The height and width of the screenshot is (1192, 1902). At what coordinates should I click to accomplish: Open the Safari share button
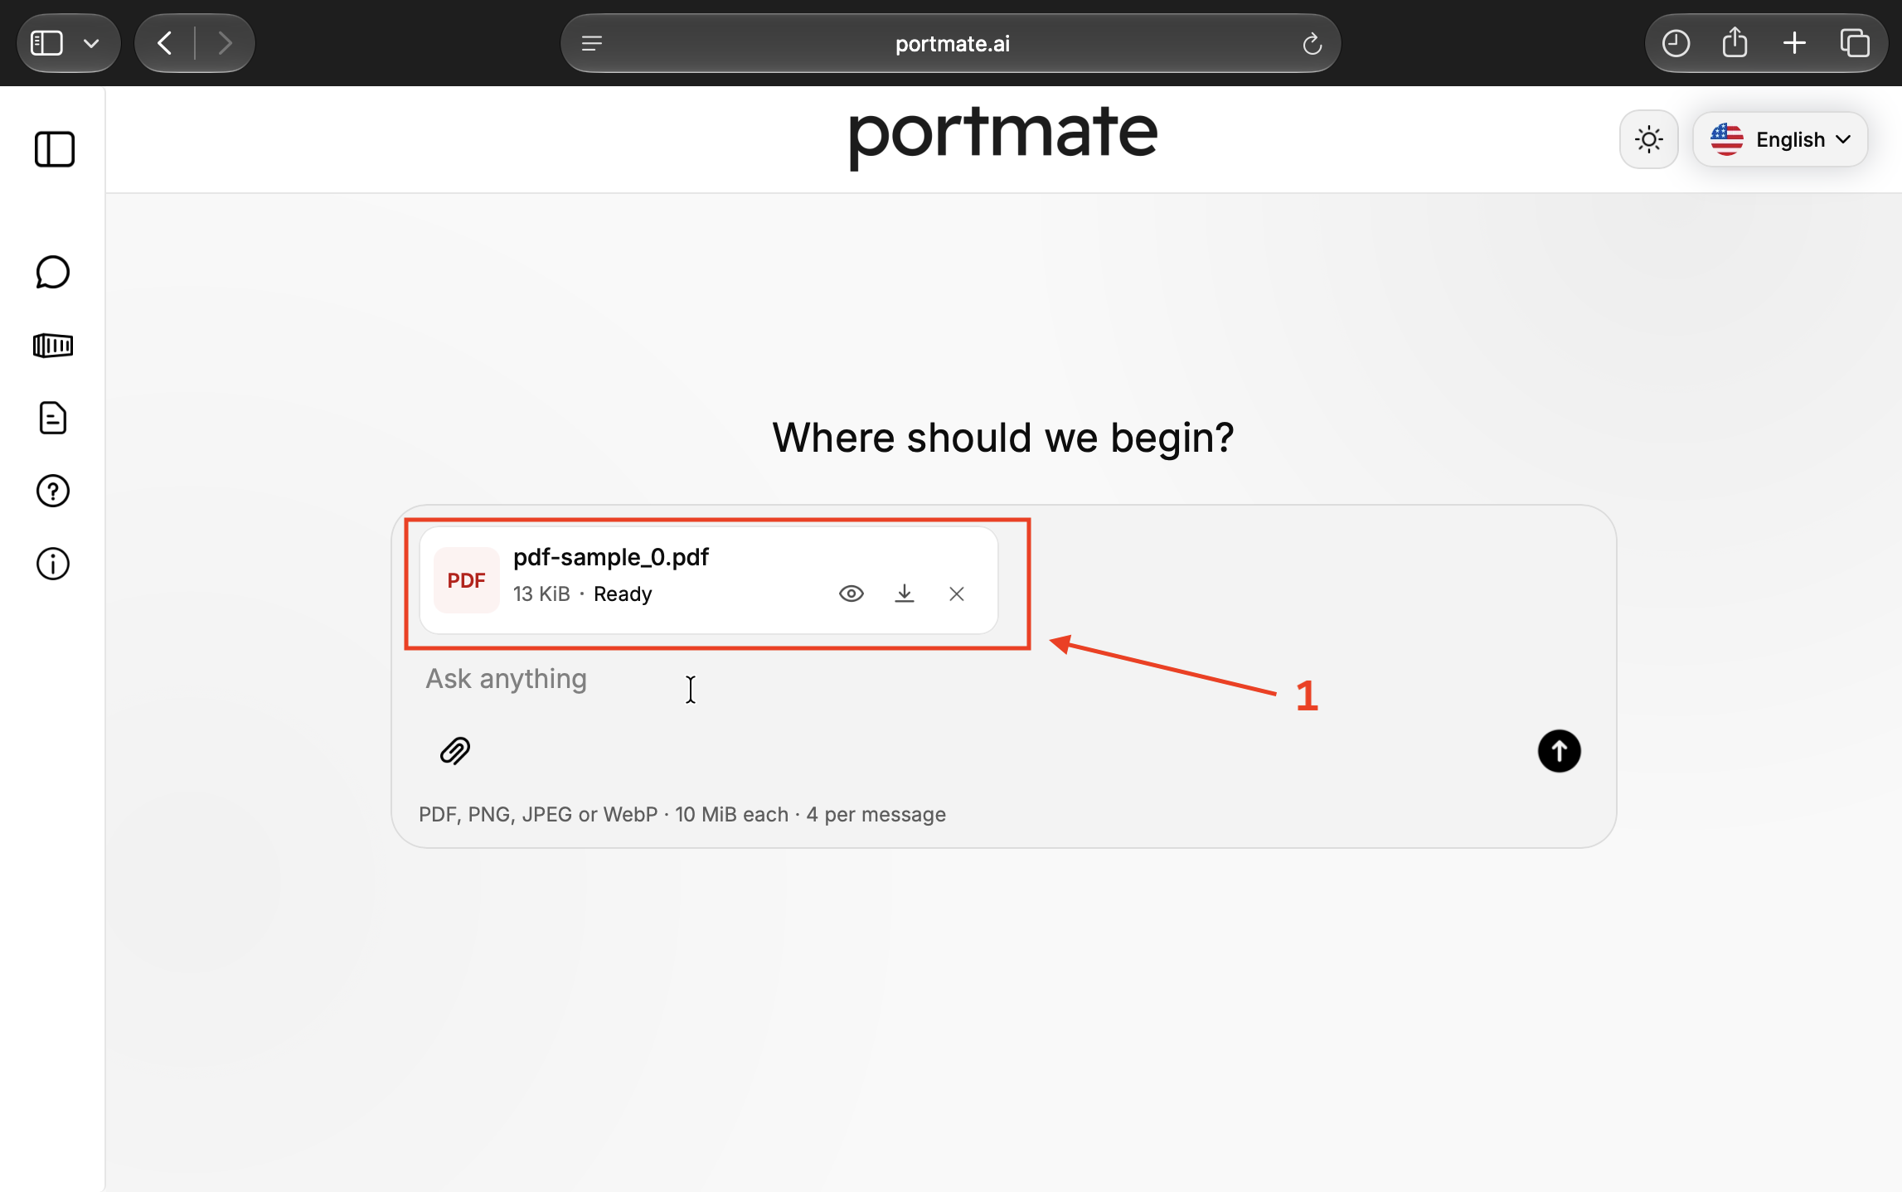click(x=1735, y=43)
